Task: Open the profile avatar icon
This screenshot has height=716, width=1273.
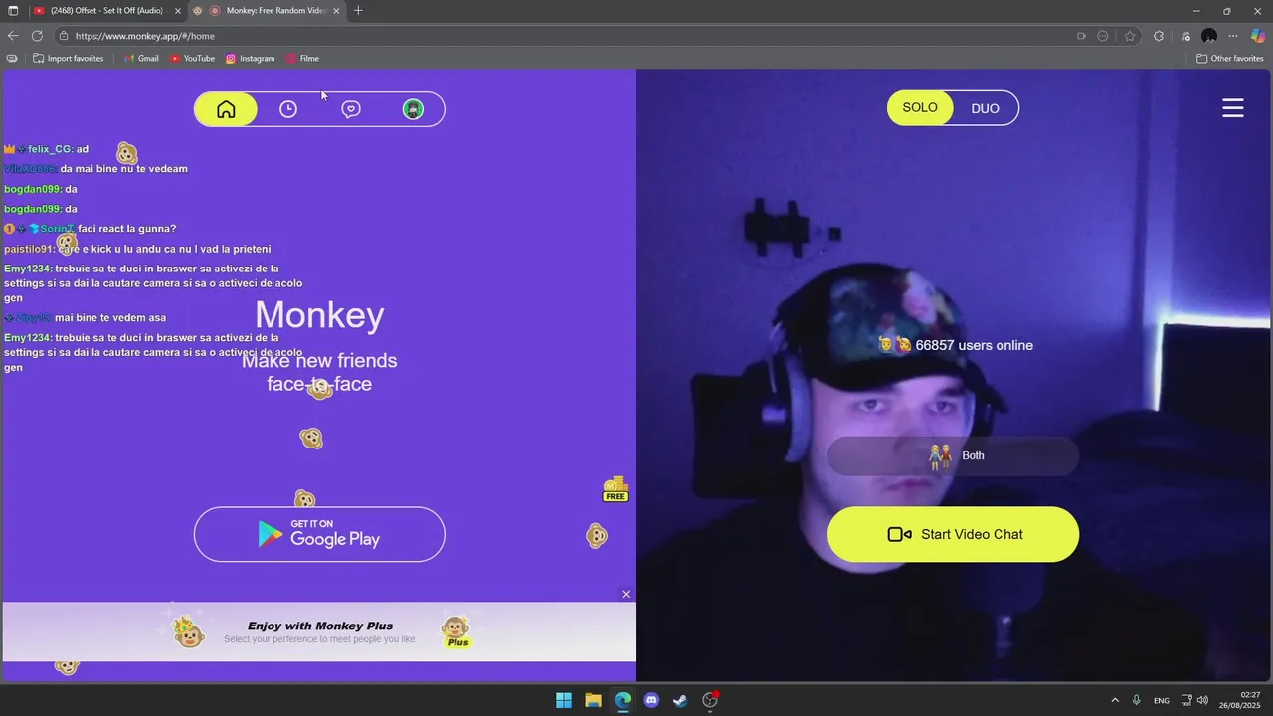Action: [413, 109]
